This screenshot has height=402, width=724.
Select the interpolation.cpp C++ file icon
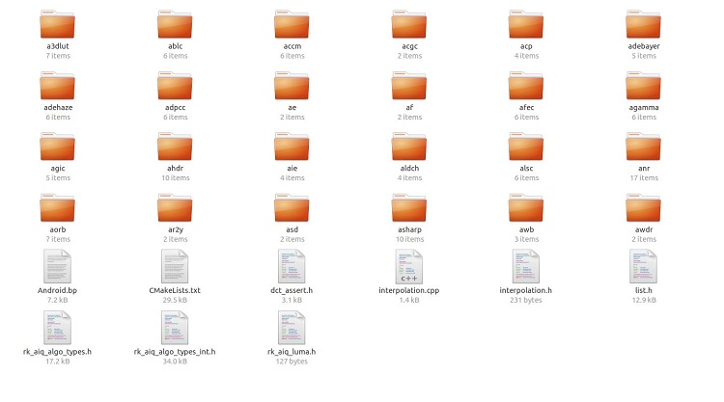pyautogui.click(x=408, y=266)
